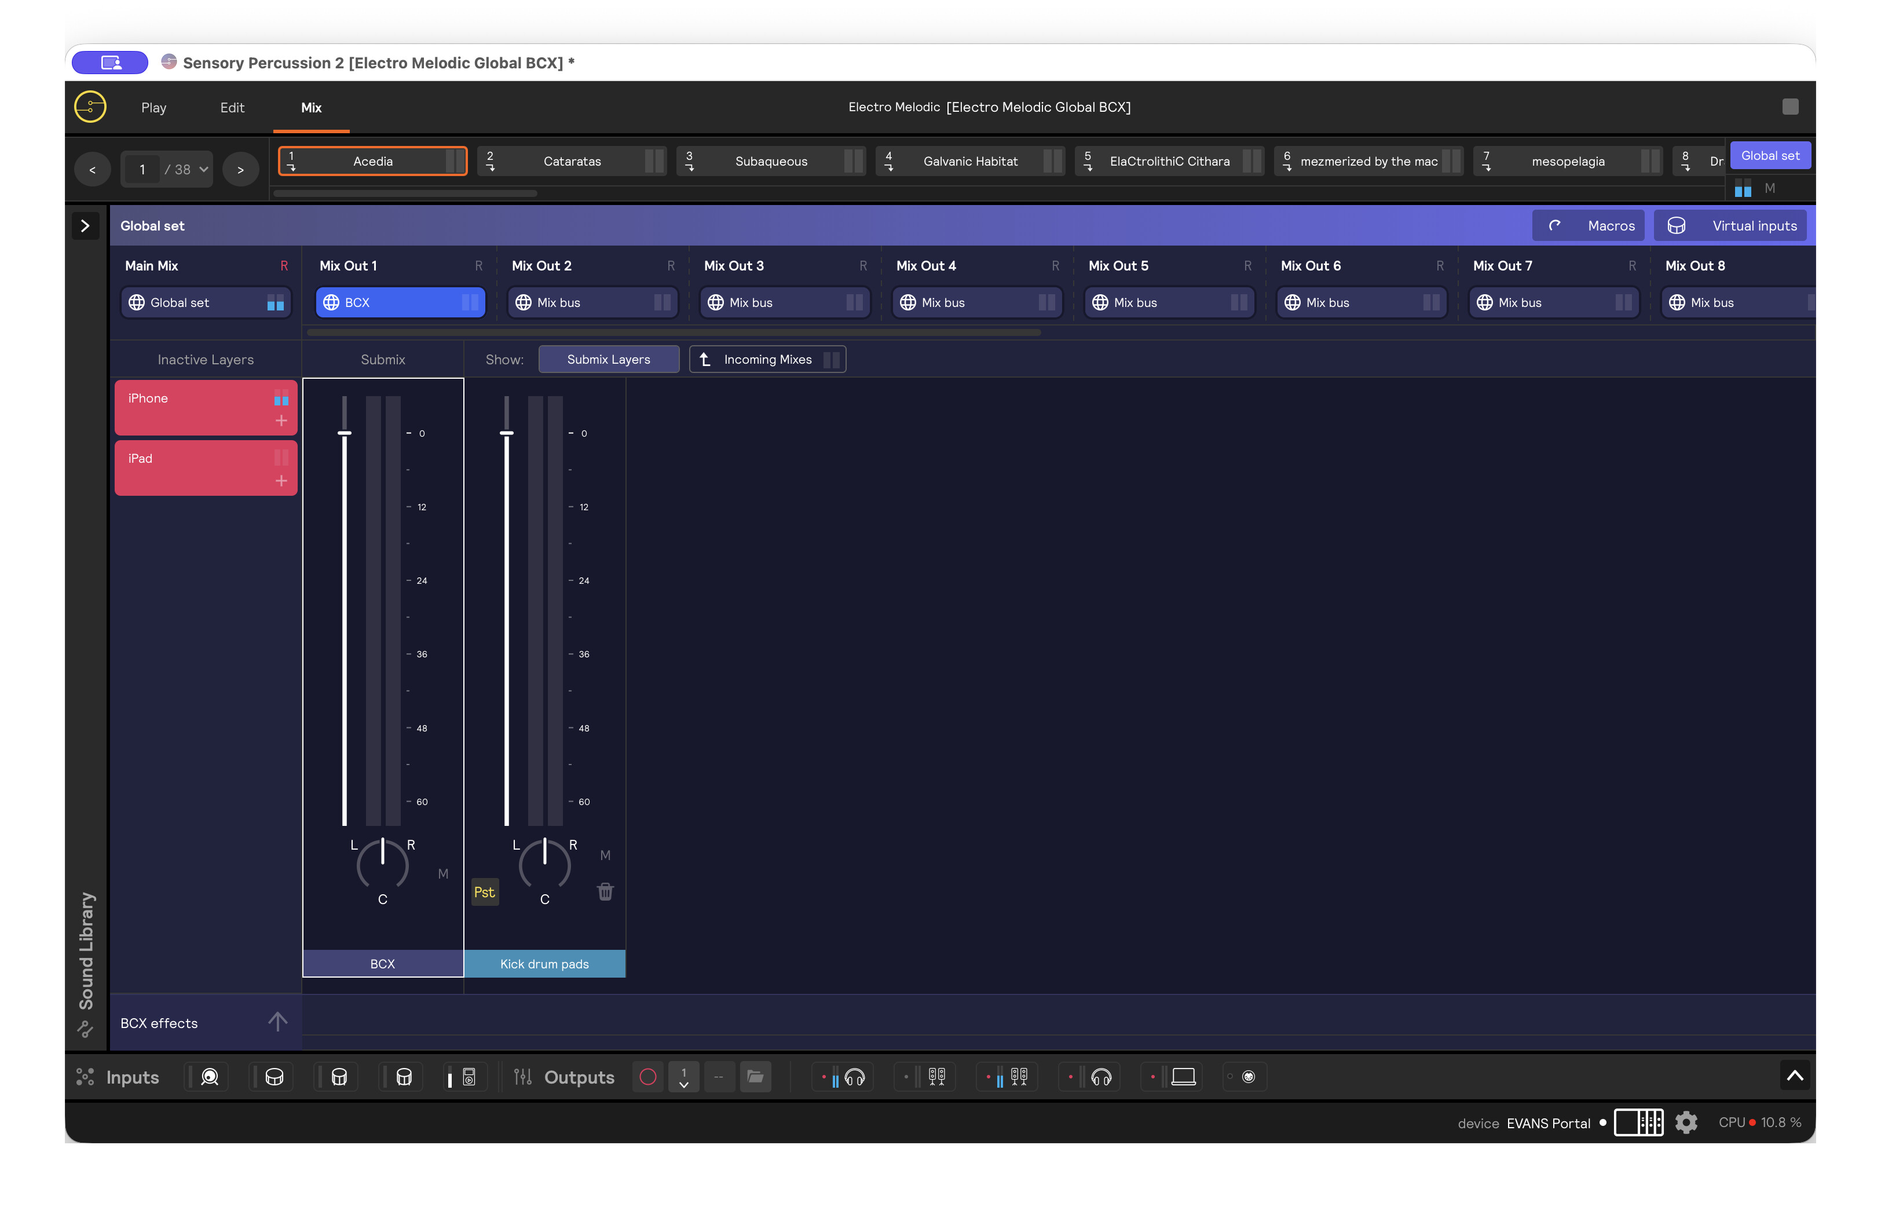
Task: Toggle Pst on Kick drum pads channel
Action: click(484, 891)
